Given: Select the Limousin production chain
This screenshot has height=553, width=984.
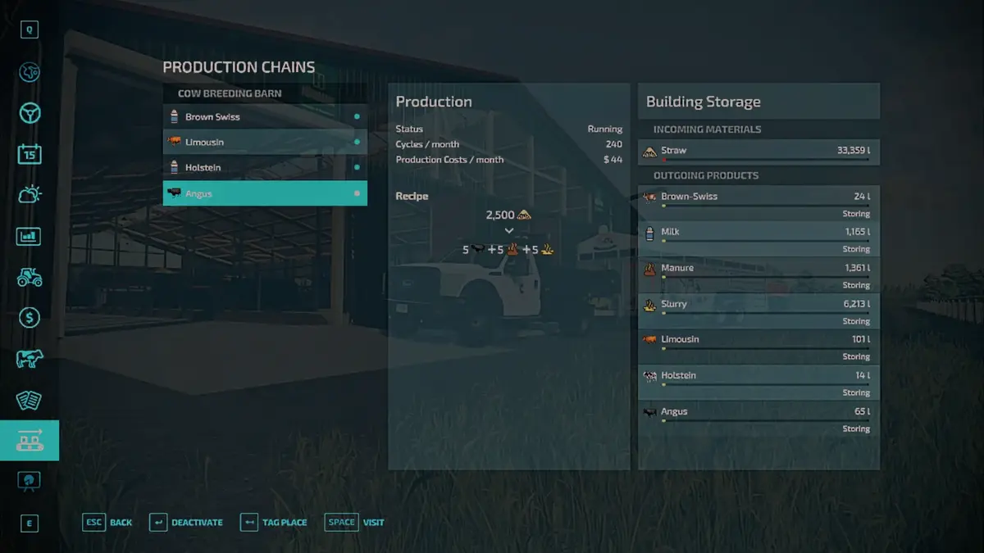Looking at the screenshot, I should point(265,143).
